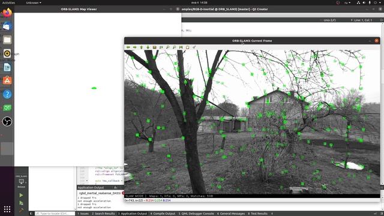The image size is (384, 216).
Task: Open QML Debugger Console pane
Action: click(196, 214)
